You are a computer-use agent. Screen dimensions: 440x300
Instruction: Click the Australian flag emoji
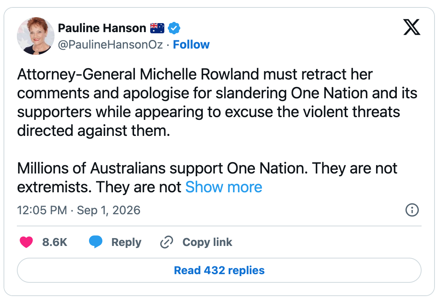pos(157,28)
